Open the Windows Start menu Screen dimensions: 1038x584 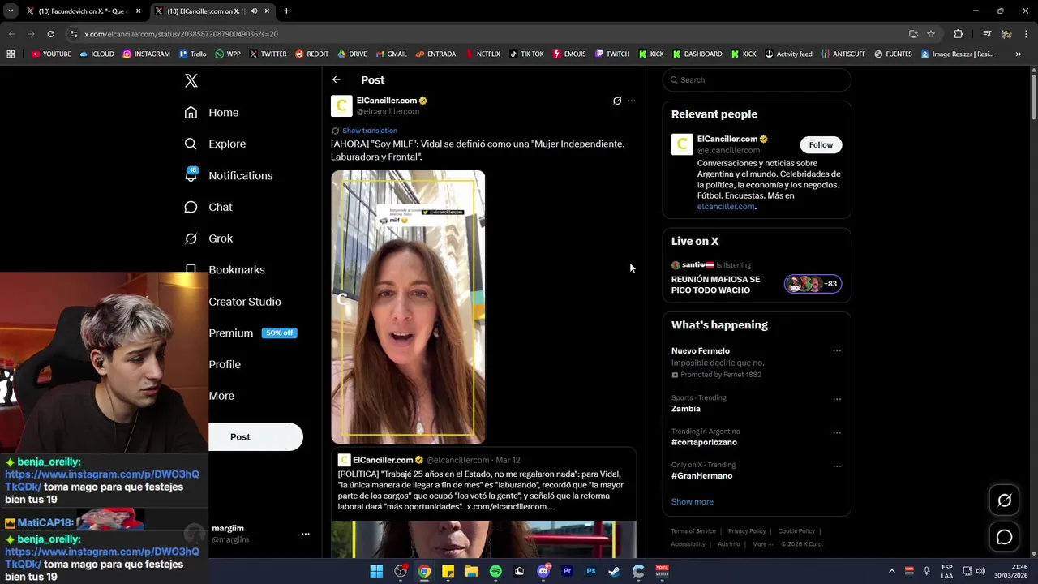[376, 571]
